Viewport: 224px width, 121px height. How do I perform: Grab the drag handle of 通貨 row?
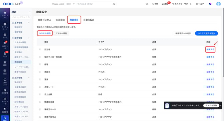tap(40, 79)
